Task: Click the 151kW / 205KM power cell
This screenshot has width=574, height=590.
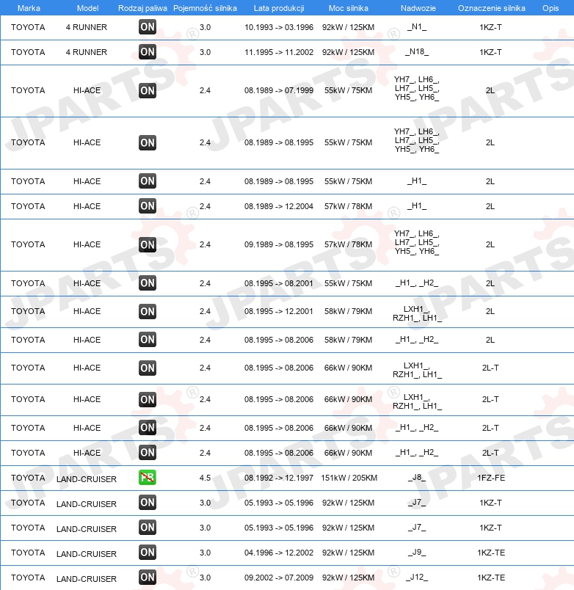Action: pos(349,478)
